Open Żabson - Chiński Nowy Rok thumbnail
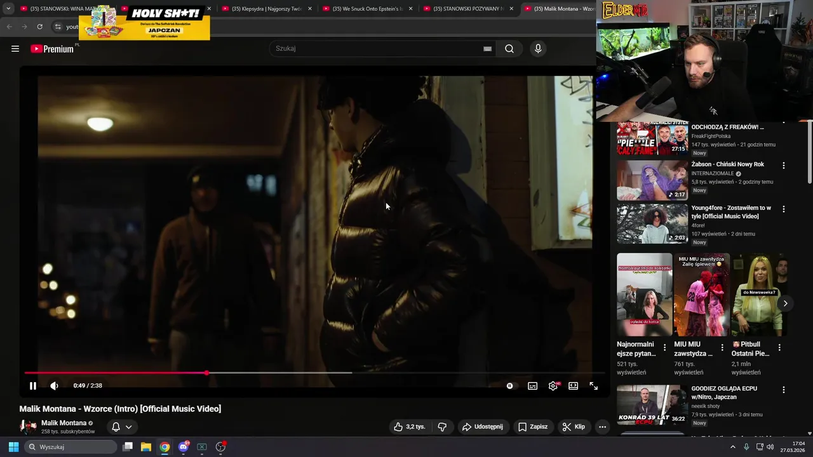This screenshot has height=457, width=813. (652, 180)
